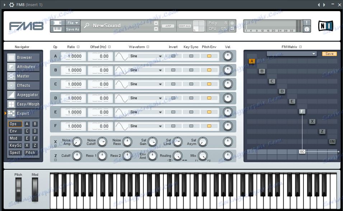Click the FL Studio plugin options gear icon
Screen dimensions: 343x211
(x=11, y=5)
